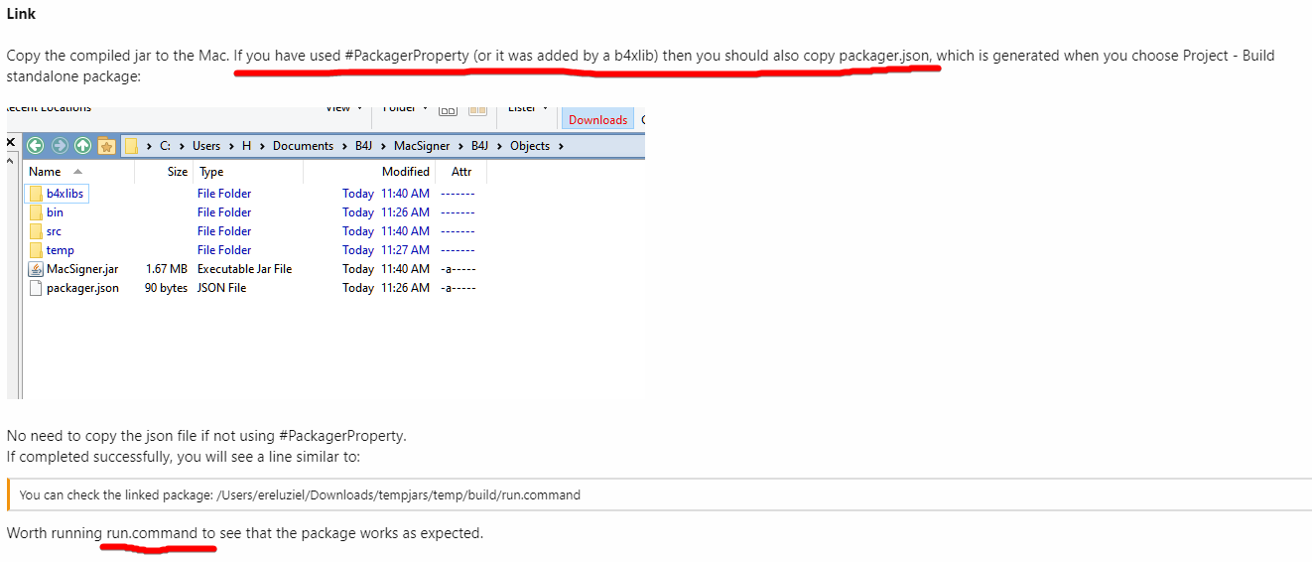The width and height of the screenshot is (1312, 562).
Task: Expand the arrow after C: in breadcrumb
Action: click(x=180, y=146)
